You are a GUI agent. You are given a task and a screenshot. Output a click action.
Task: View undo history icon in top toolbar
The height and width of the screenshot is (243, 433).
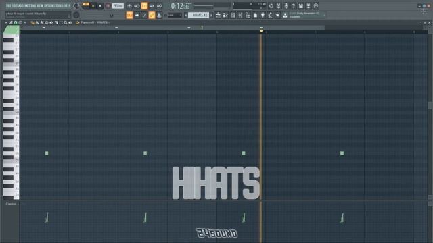click(271, 6)
